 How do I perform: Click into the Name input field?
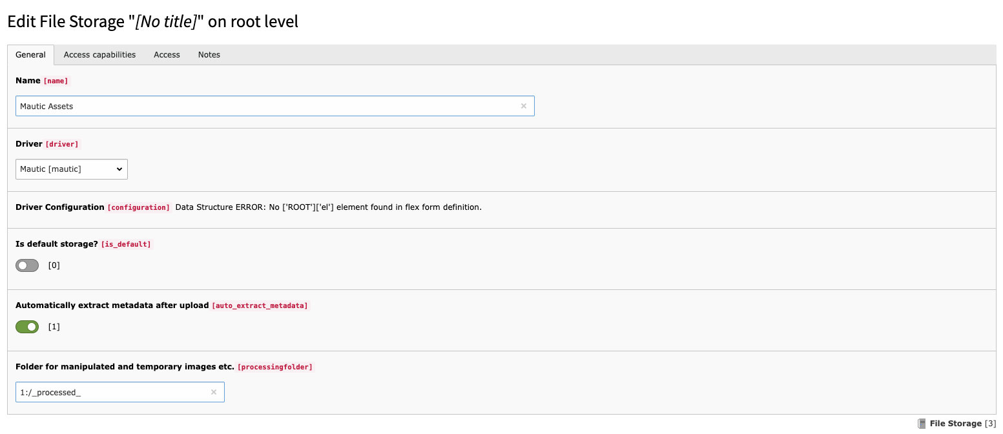(265, 107)
